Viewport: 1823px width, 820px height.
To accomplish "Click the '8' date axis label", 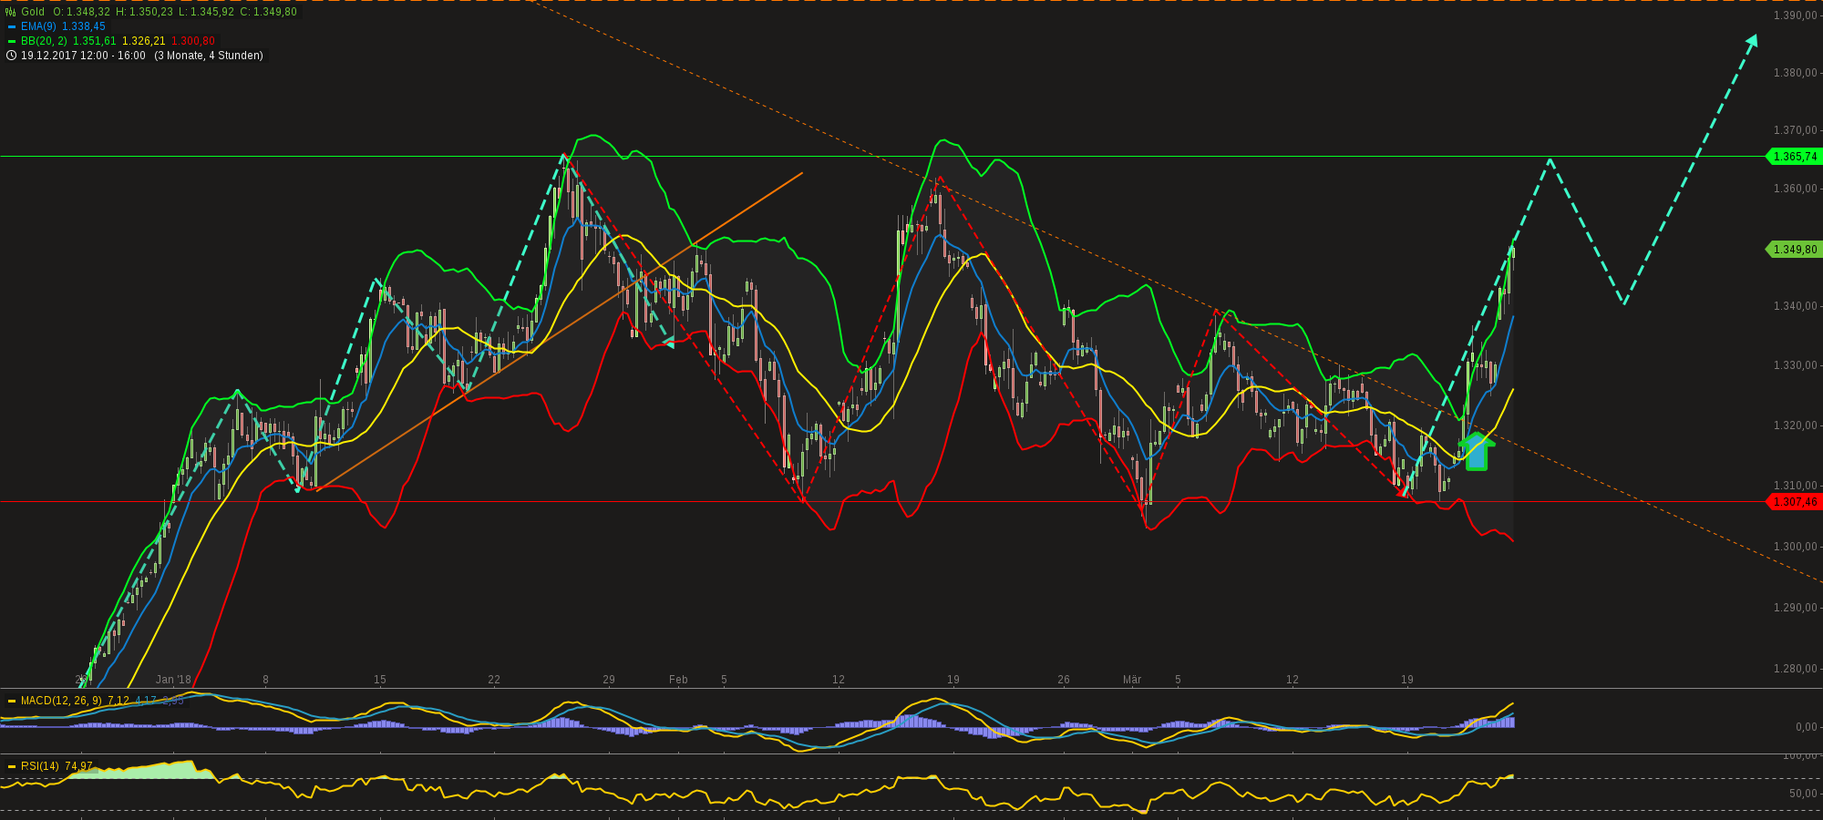I will [x=265, y=680].
